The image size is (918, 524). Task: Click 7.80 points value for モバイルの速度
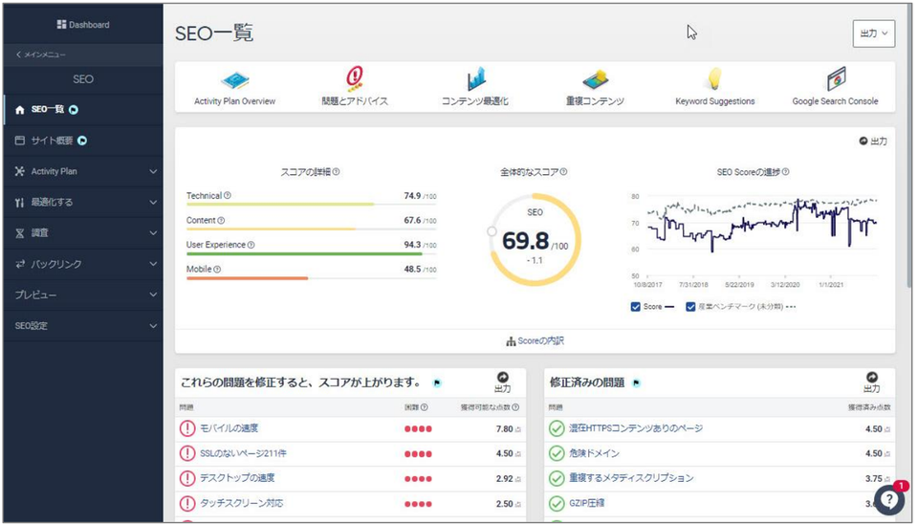point(504,429)
